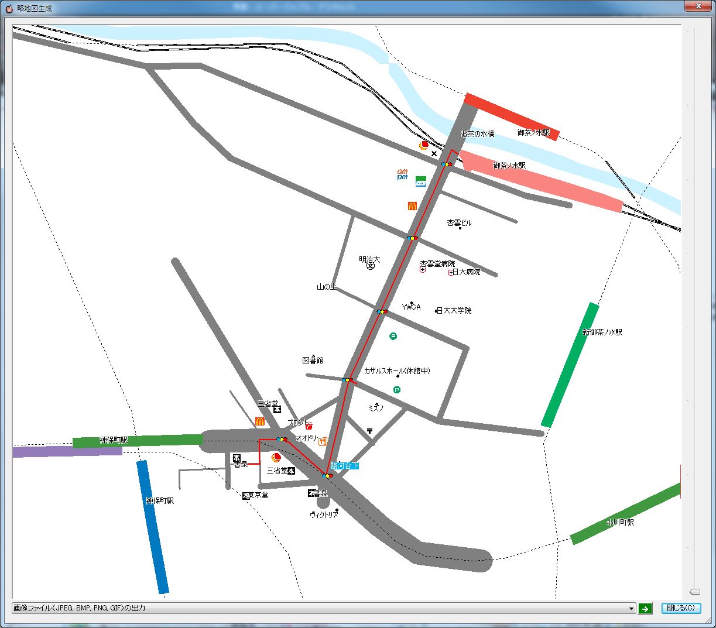Screen dimensions: 716x628
Task: Select the parking P icon below YWCA
Action: pos(393,336)
